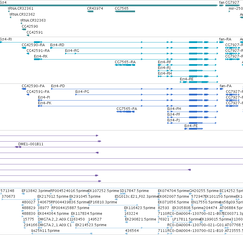Open the Ect4-RH transcript label
The image size is (243, 235).
tap(165, 73)
